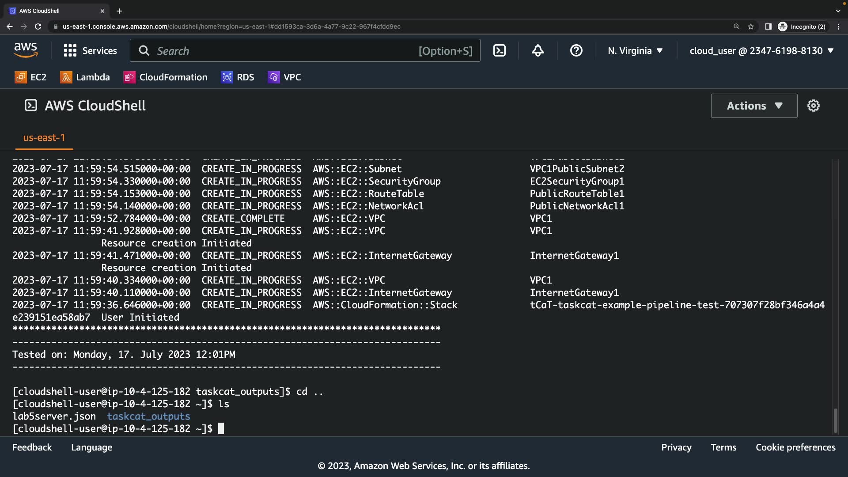
Task: Open CloudShell settings gear
Action: click(x=813, y=106)
